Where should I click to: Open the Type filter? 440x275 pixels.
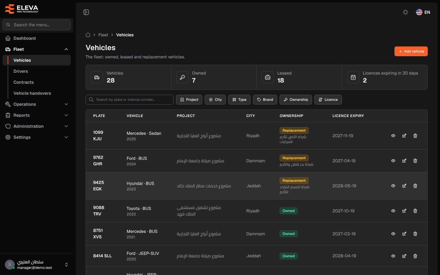[x=240, y=100]
